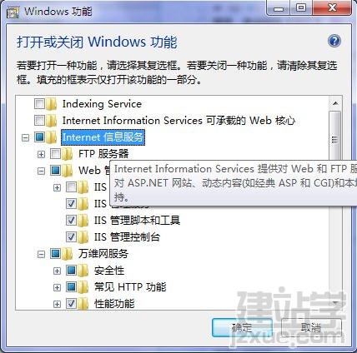Click the 确定 button

242,328
